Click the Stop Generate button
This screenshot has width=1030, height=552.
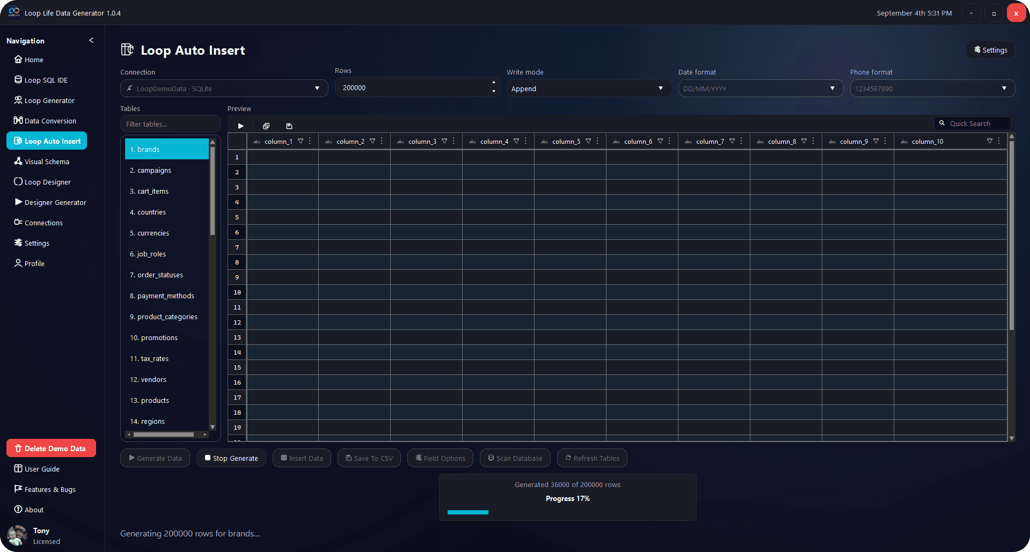coord(231,458)
